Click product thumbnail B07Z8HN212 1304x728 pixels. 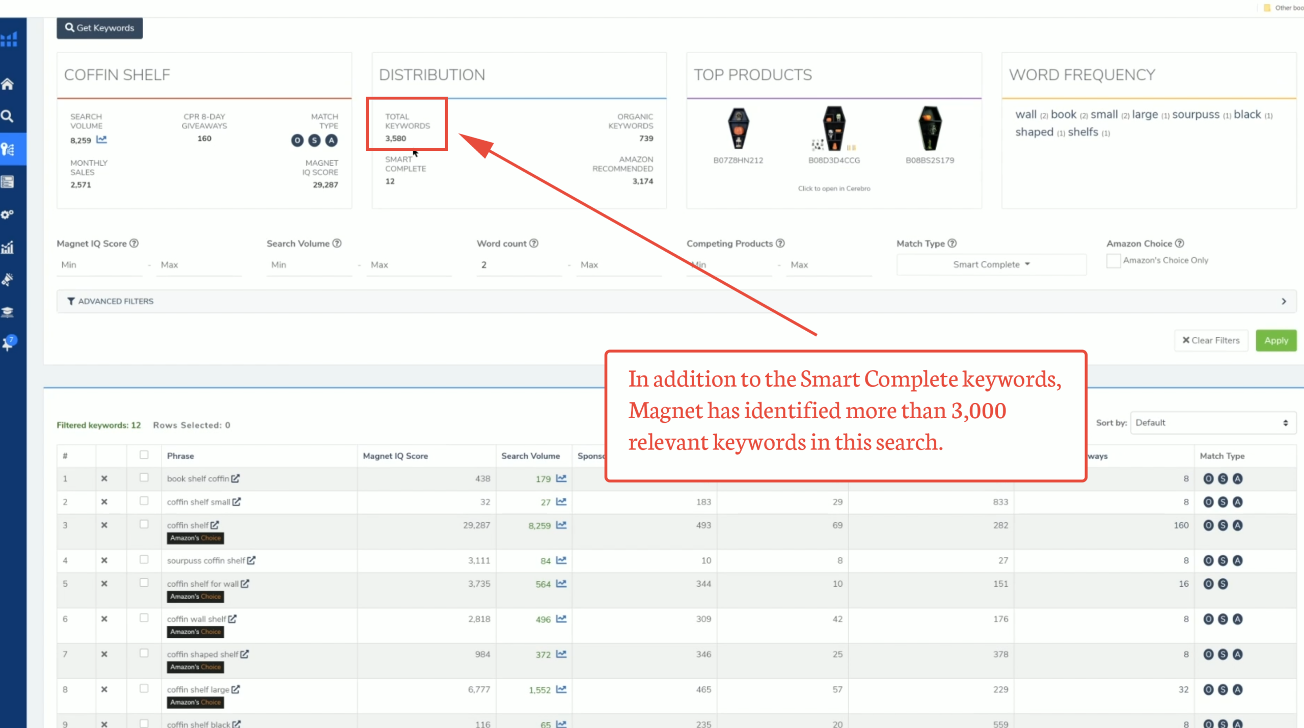(x=738, y=128)
